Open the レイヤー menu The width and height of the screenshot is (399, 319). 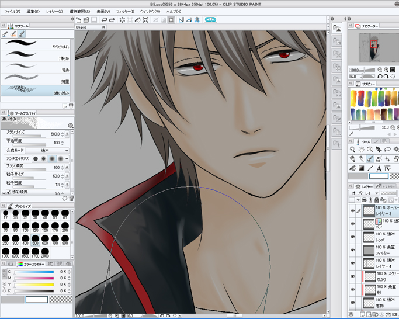(54, 12)
